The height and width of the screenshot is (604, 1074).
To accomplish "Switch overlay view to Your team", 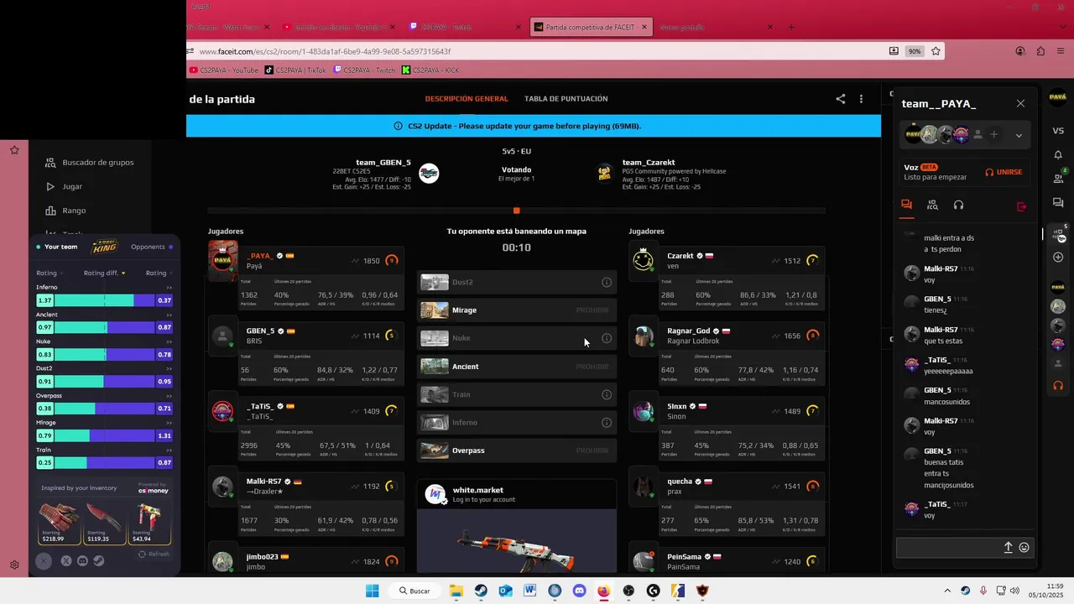I will click(x=56, y=247).
